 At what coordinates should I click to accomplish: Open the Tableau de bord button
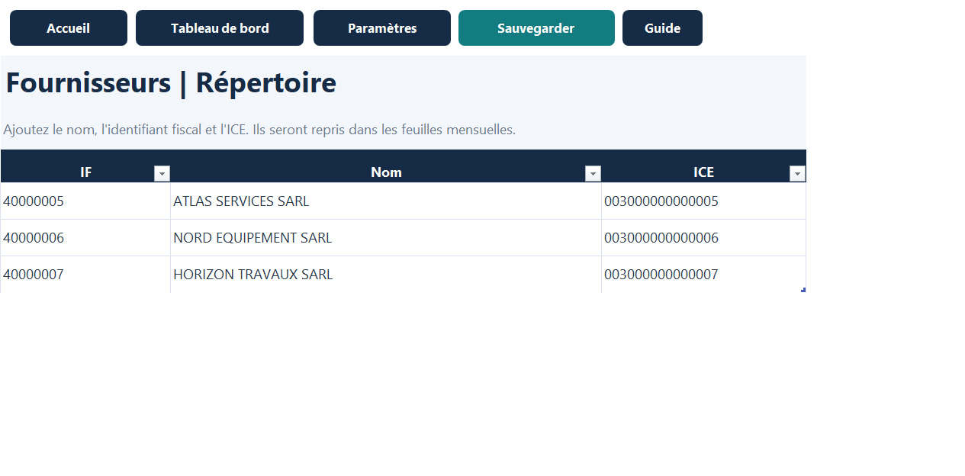[x=220, y=28]
